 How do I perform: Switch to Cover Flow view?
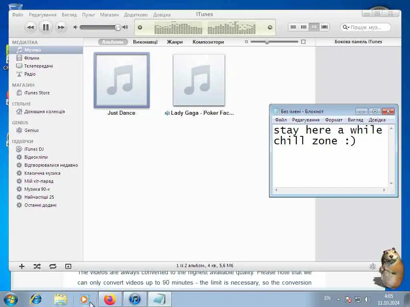[x=324, y=27]
